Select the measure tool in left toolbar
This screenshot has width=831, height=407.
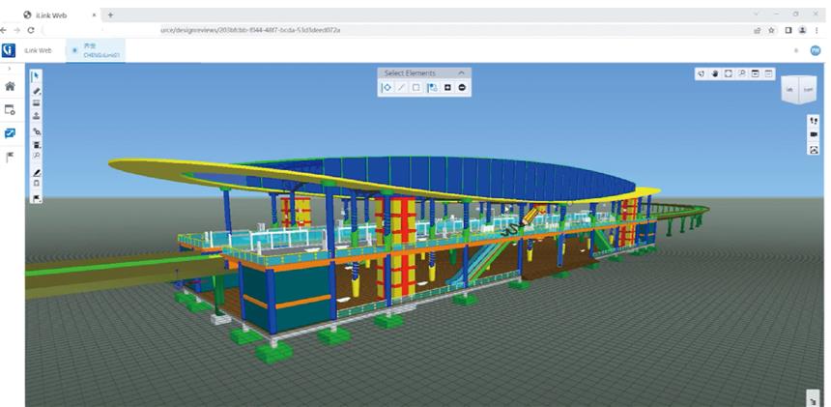[x=37, y=102]
